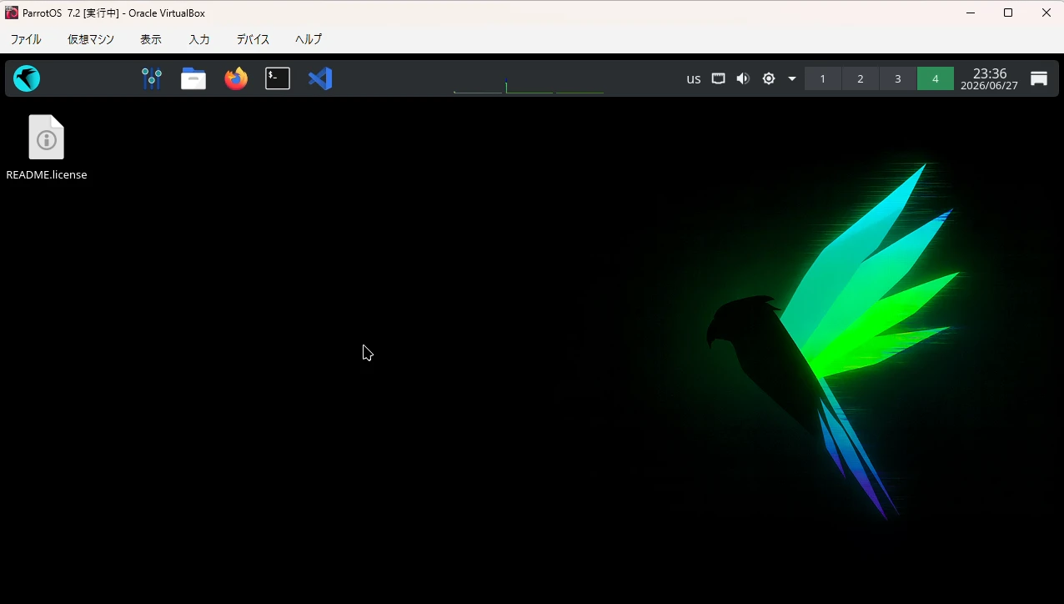
Task: Open the VirtualBox 入力 menu
Action: coord(199,39)
